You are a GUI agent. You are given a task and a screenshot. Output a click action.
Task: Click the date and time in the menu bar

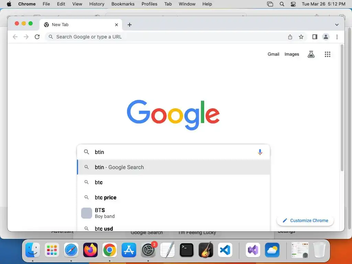pos(323,4)
